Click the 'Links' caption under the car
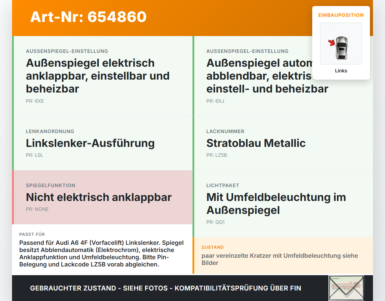The height and width of the screenshot is (301, 385). [x=341, y=71]
